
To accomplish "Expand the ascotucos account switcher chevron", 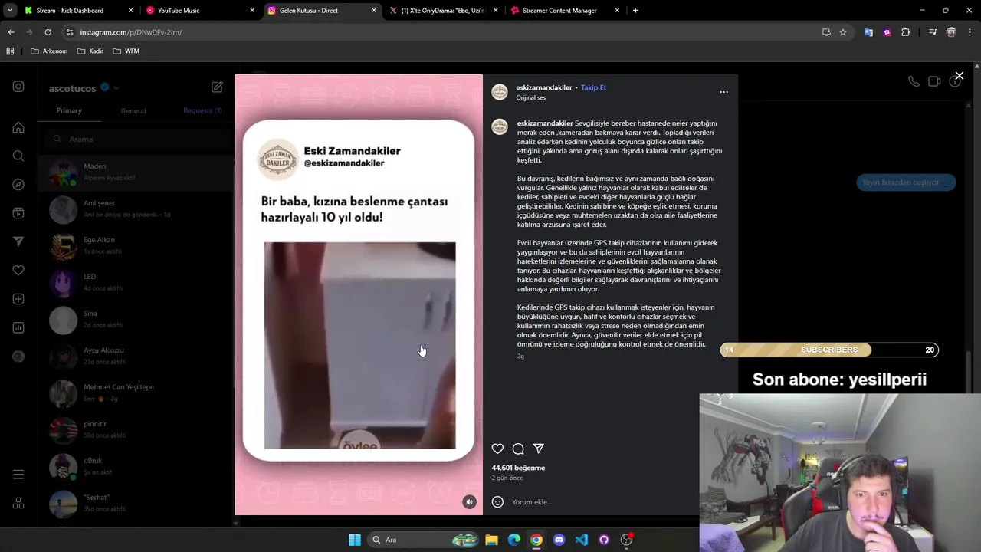I will [116, 88].
